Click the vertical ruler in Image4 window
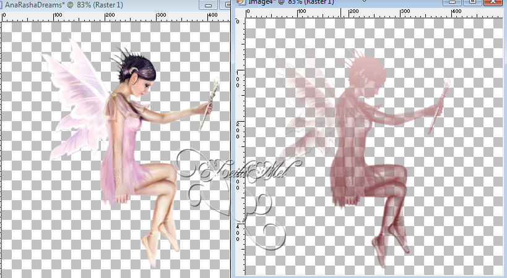The width and height of the screenshot is (507, 278). click(240, 147)
